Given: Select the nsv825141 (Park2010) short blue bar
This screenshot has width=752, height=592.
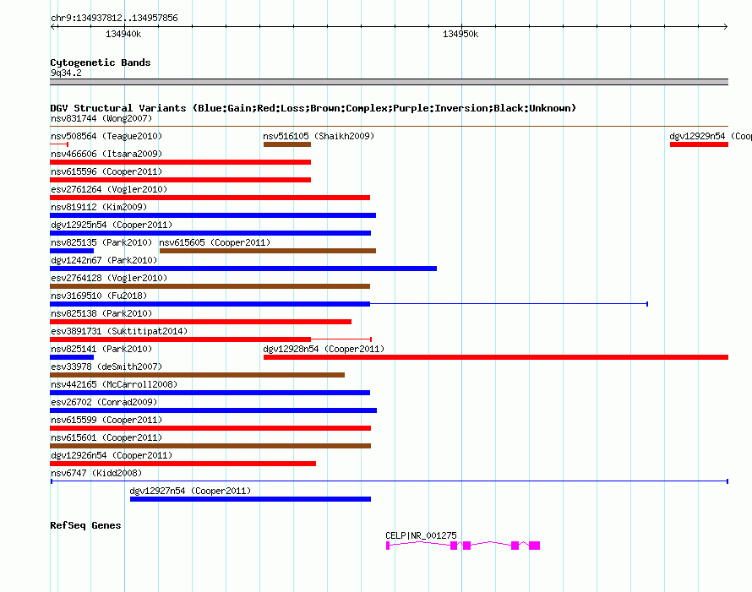Looking at the screenshot, I should 72,357.
